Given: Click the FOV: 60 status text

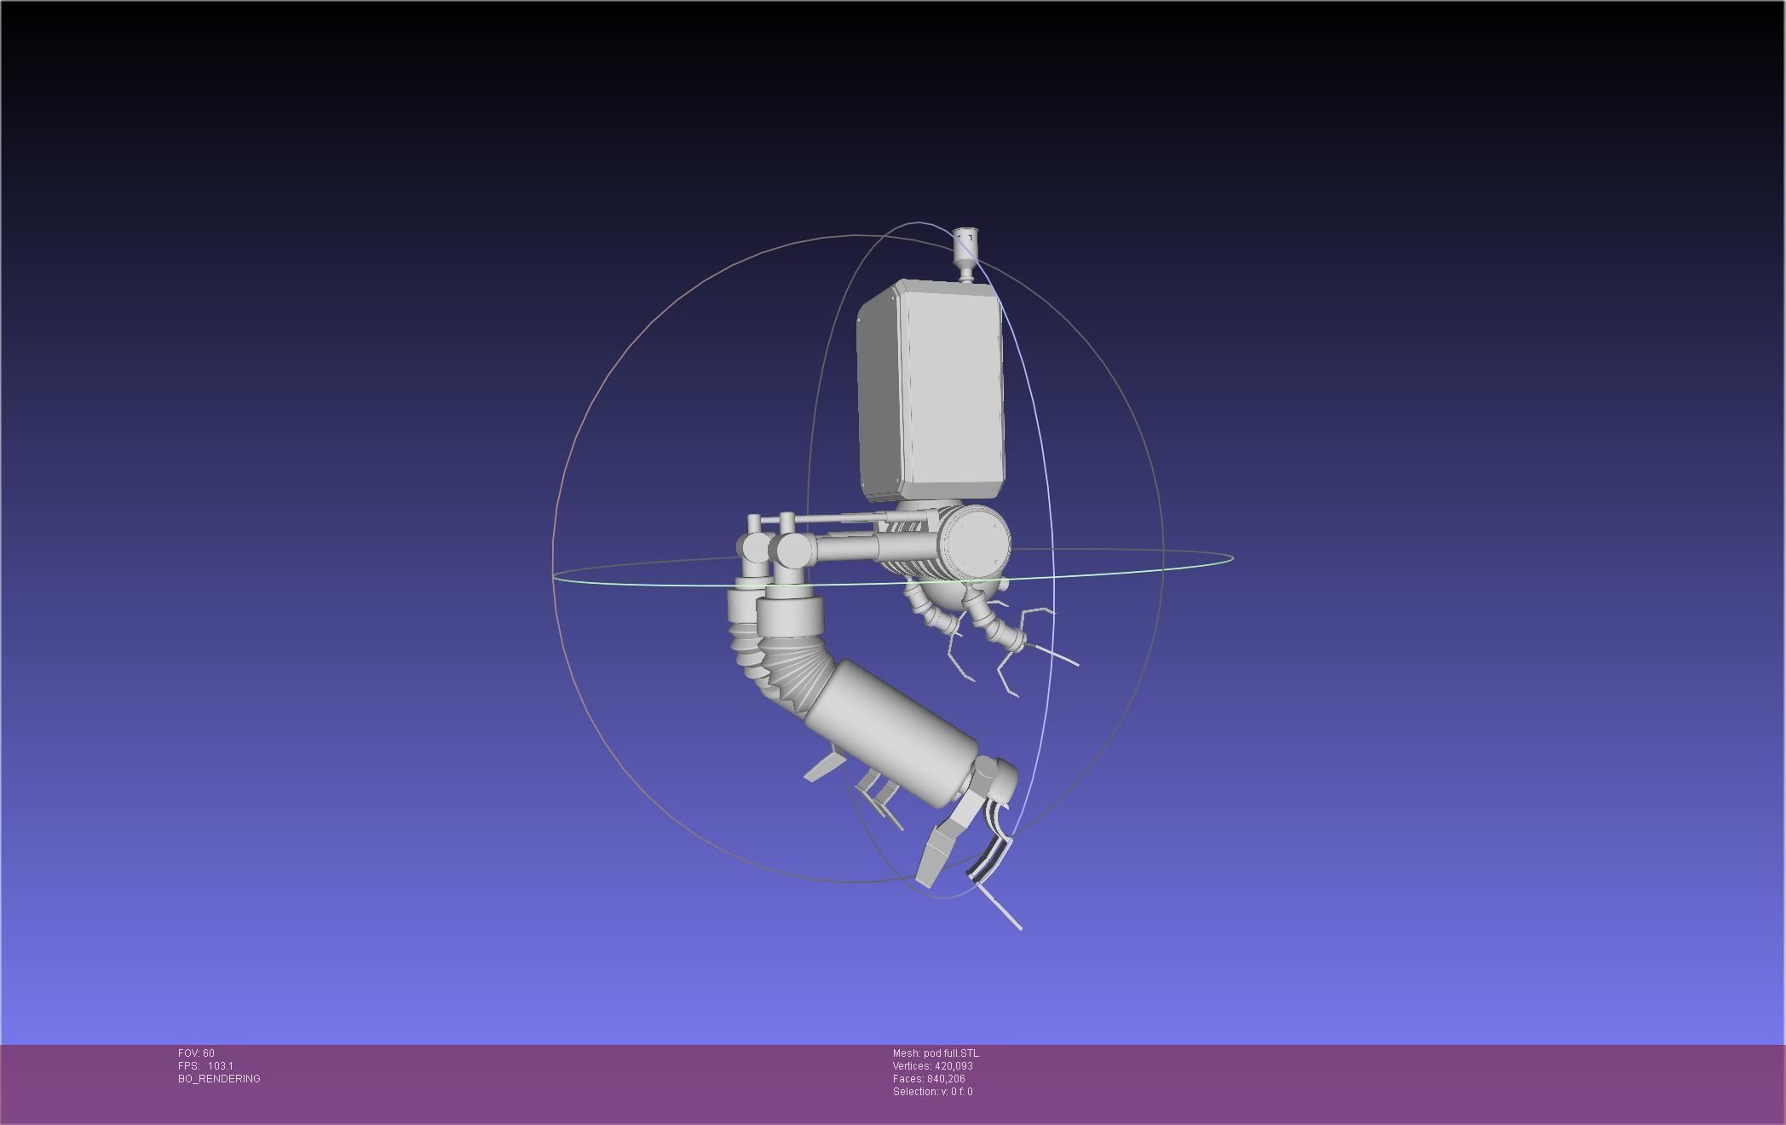Looking at the screenshot, I should click(x=196, y=1053).
